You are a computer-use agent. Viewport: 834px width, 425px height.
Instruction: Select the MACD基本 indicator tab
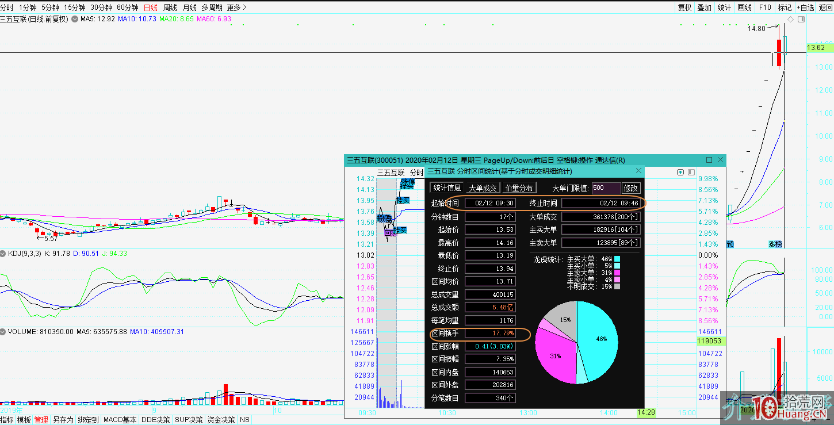[x=120, y=420]
